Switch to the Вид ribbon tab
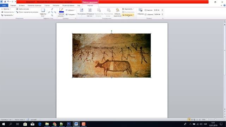The width and height of the screenshot is (226, 127). pos(79,6)
